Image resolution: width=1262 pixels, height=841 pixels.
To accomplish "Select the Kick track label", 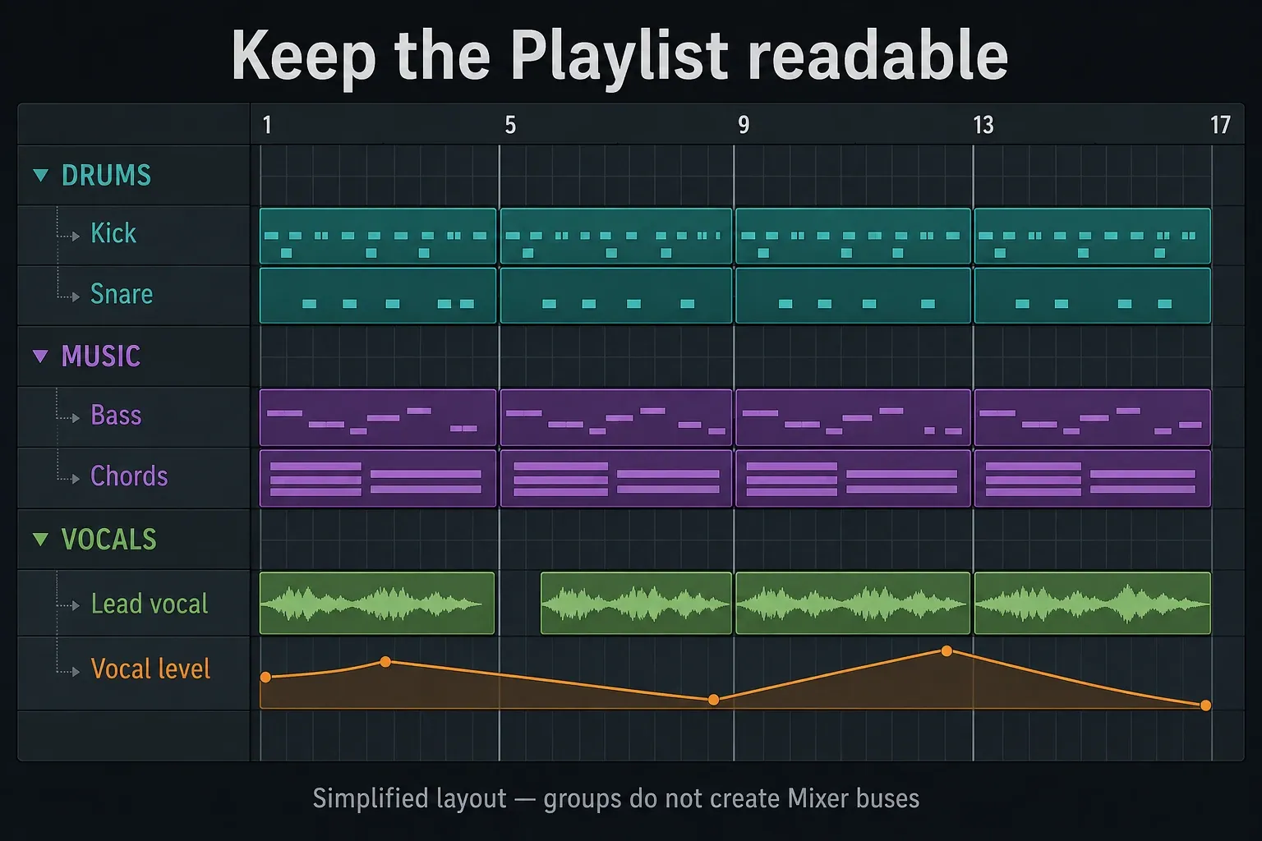I will pyautogui.click(x=113, y=233).
